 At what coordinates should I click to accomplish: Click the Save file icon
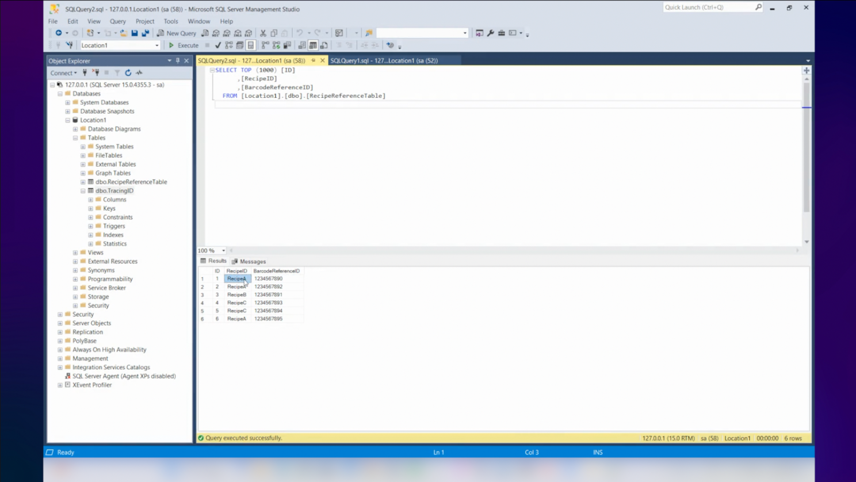[x=135, y=33]
